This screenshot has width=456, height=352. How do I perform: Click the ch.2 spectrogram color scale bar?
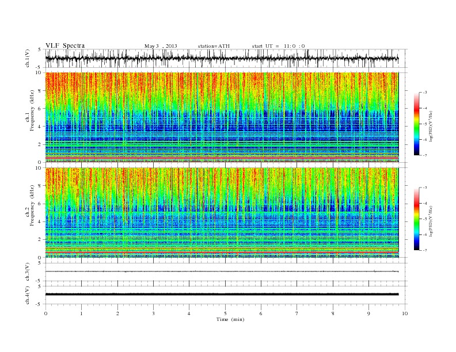pyautogui.click(x=416, y=219)
